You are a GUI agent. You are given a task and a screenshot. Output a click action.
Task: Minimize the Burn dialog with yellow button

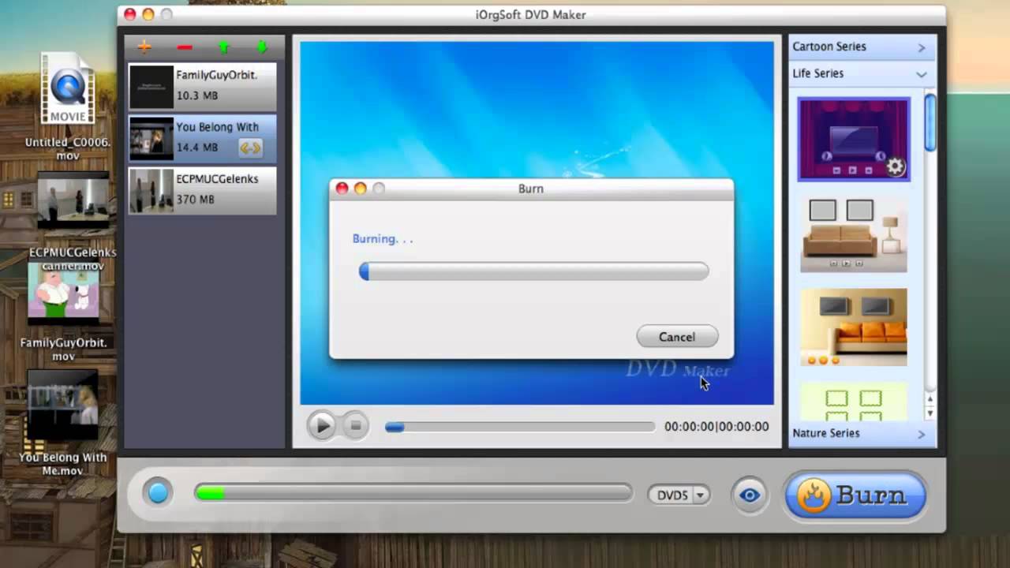tap(360, 189)
